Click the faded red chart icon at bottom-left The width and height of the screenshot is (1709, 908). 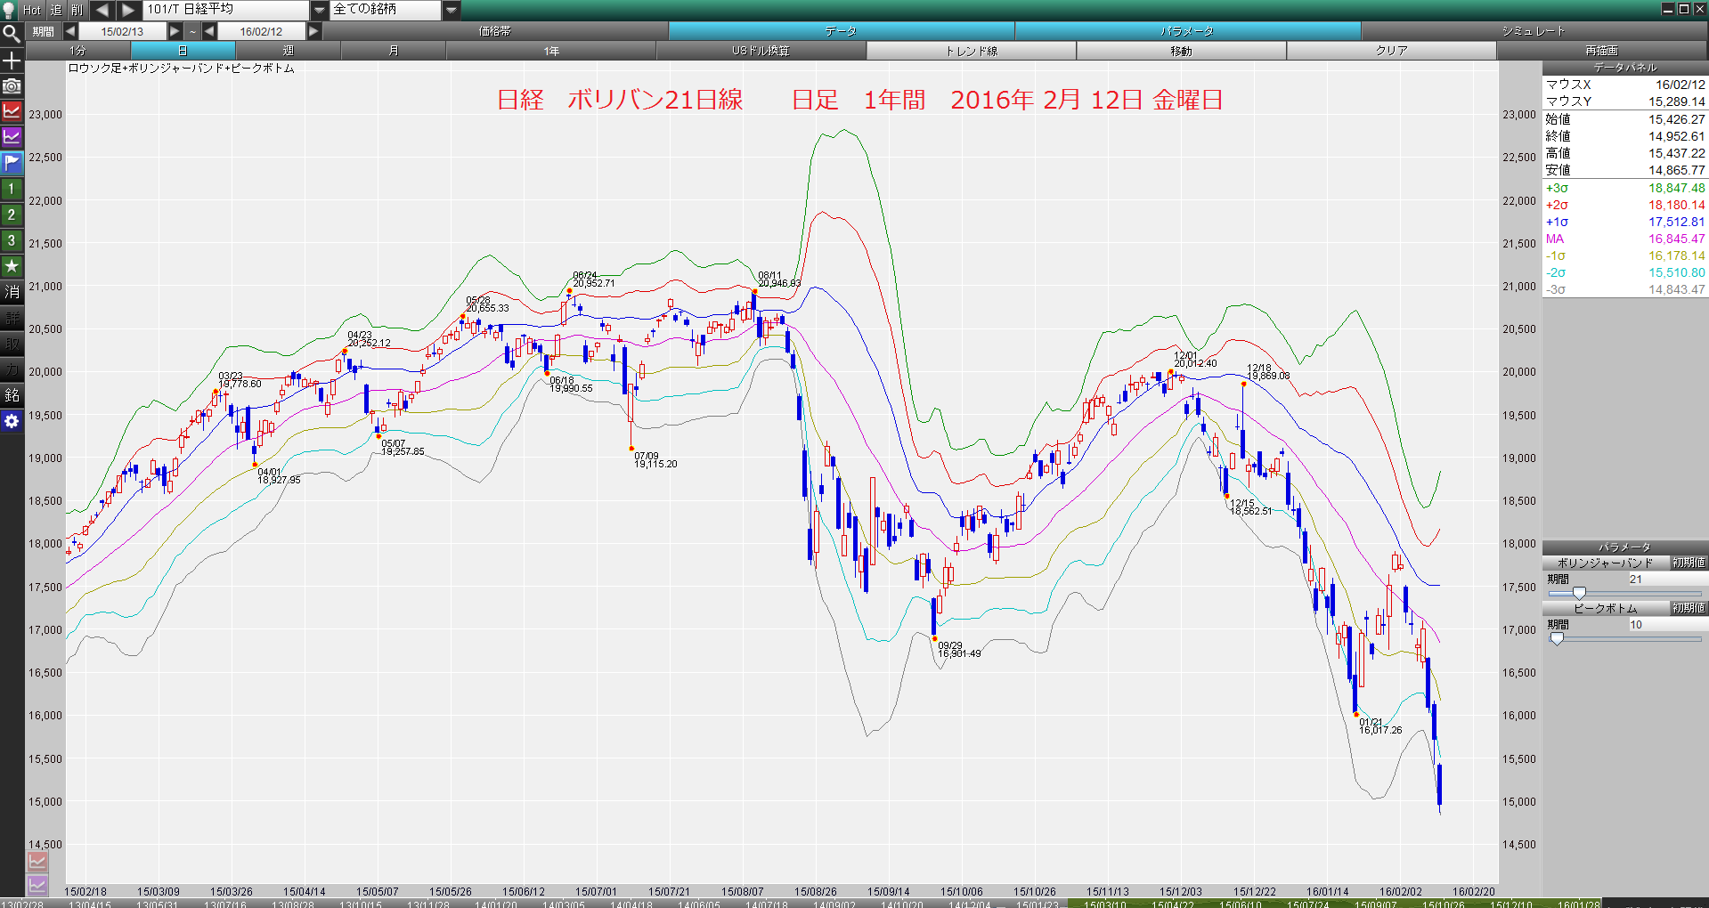(x=37, y=861)
